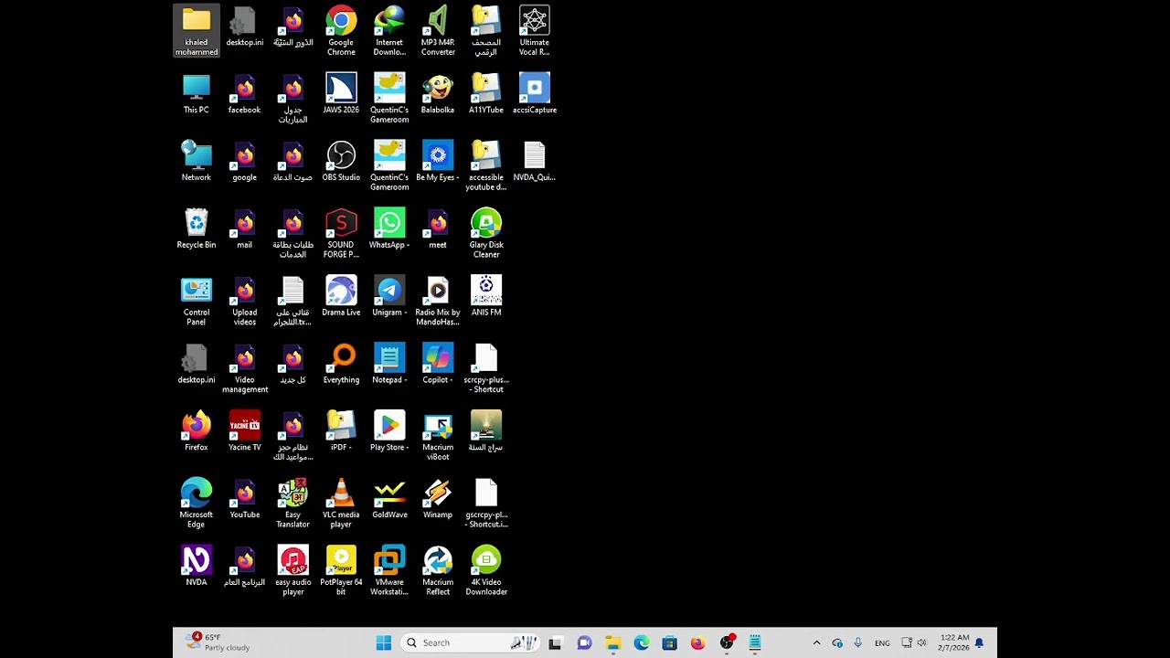This screenshot has width=1170, height=658.
Task: Select Play Store desktop shortcut
Action: point(389,432)
